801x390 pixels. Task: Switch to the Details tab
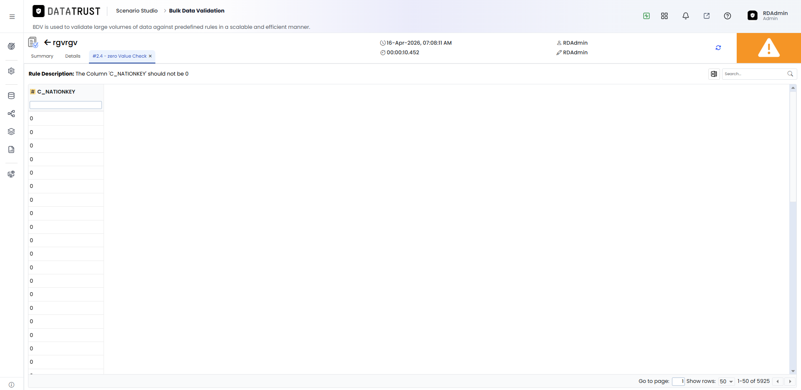pyautogui.click(x=73, y=56)
